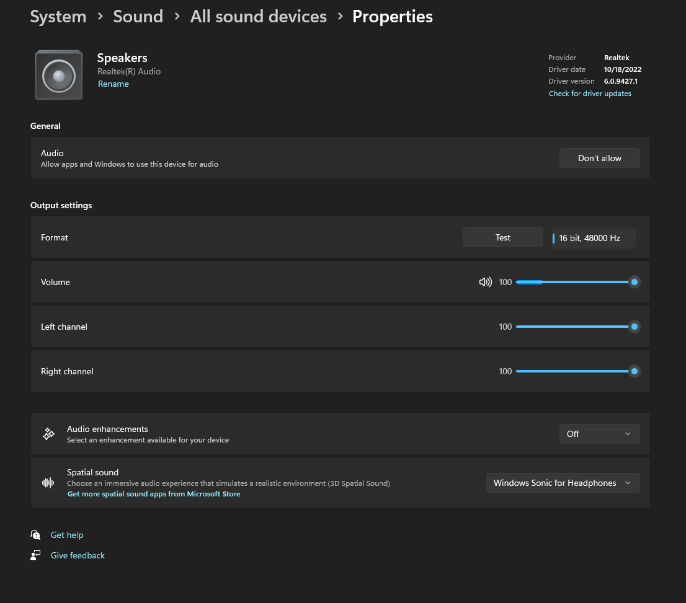Click driver date 10/18/2022 text
686x603 pixels.
(x=623, y=69)
